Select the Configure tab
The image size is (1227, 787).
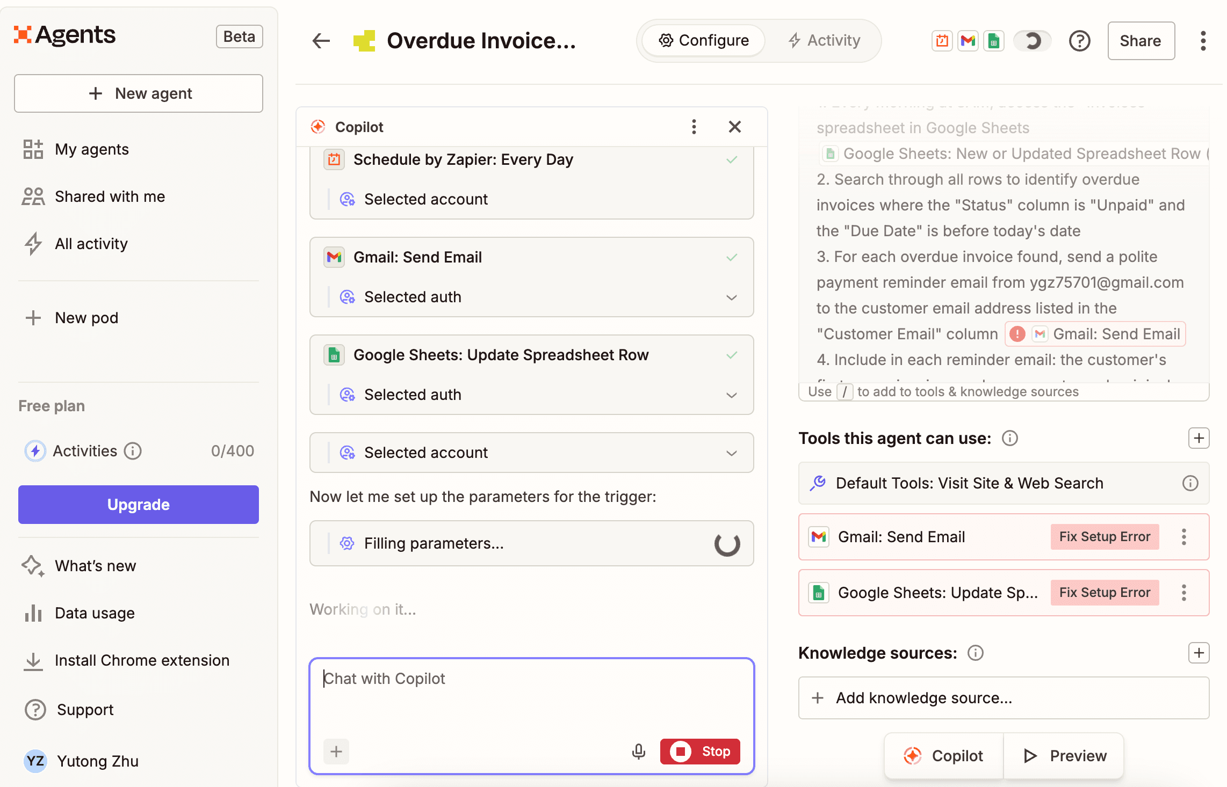704,40
